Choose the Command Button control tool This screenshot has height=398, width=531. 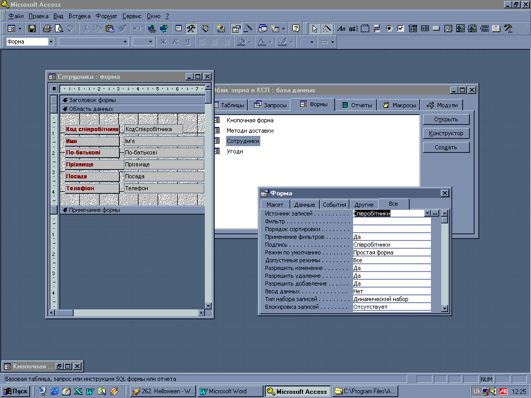437,29
